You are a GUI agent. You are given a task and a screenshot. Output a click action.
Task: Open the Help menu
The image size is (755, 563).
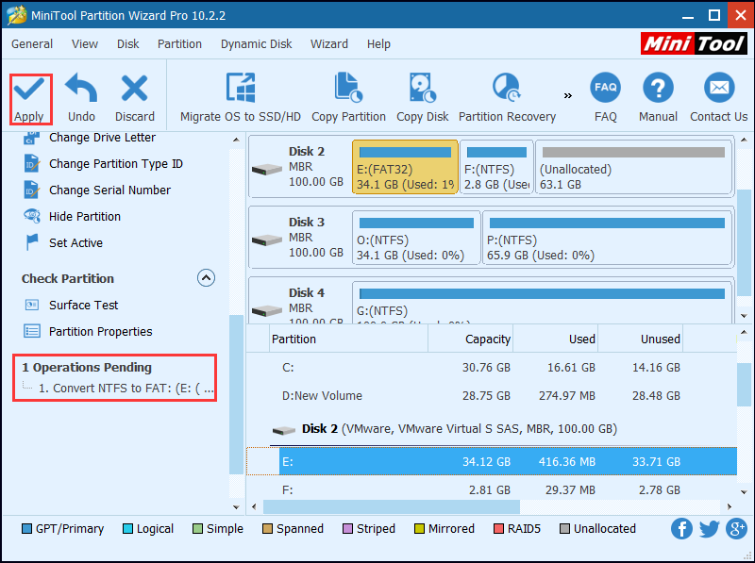tap(378, 43)
